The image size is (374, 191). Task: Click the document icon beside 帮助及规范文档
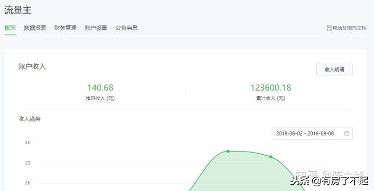329,28
